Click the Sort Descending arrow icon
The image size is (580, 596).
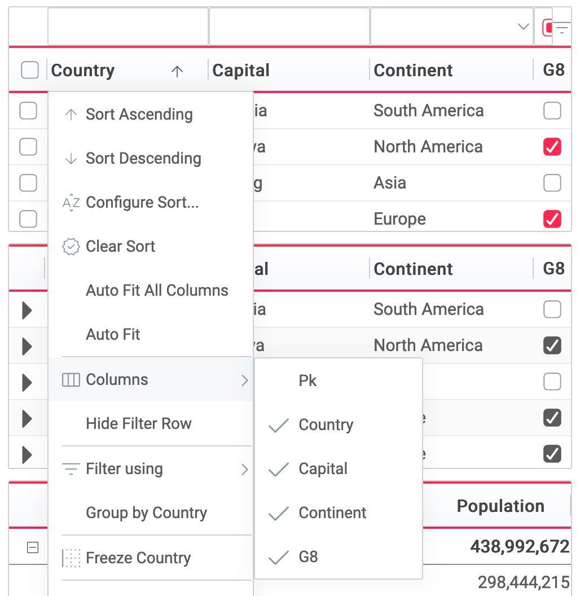71,159
